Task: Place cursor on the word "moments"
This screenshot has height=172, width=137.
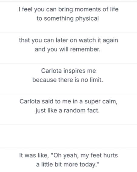Action: pyautogui.click(x=88, y=9)
